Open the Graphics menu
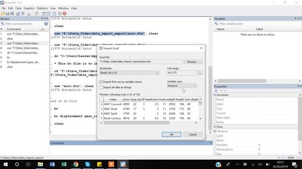Viewport: 302px width, 169px height. [29, 8]
